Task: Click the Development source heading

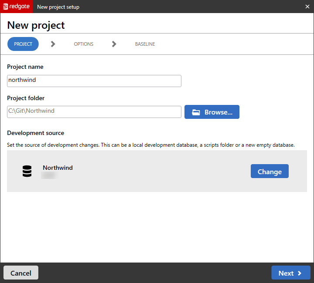Action: pos(36,133)
